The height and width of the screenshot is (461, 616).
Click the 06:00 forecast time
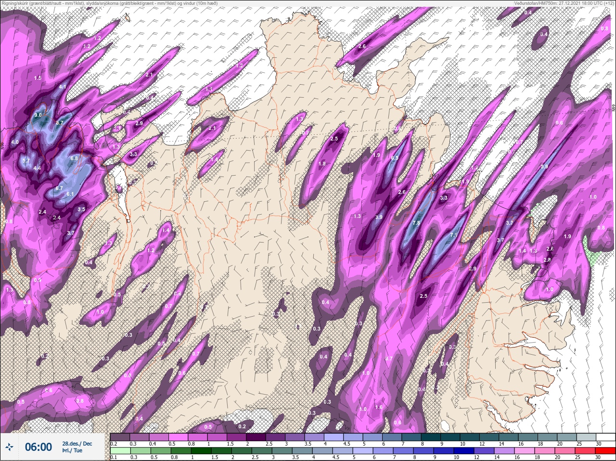38,447
